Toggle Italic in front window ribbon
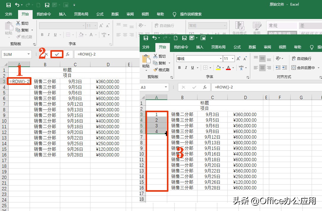Screen dimensions: 322x211 point(186,68)
